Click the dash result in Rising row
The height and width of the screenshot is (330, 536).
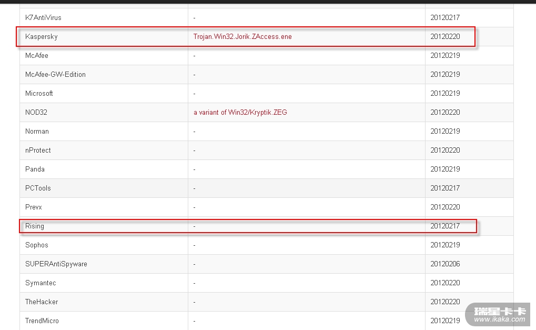(x=195, y=226)
